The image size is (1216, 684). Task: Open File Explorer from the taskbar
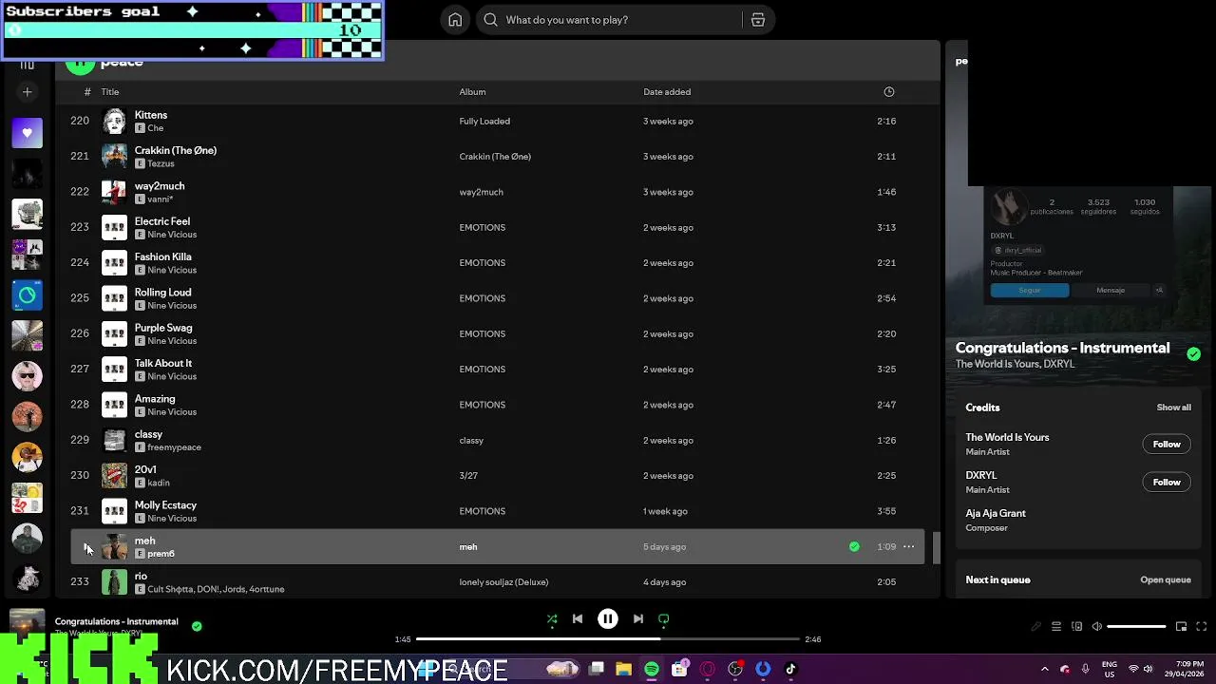click(x=623, y=670)
